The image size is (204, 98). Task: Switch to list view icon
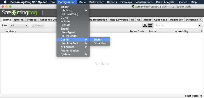[150, 25]
